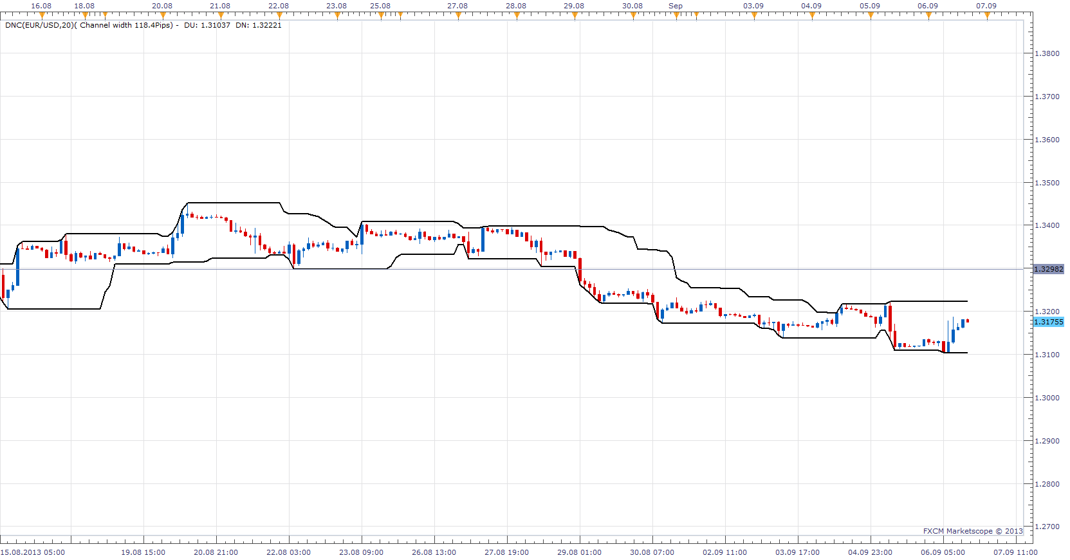Click the 30.08 07:00 time label
The width and height of the screenshot is (1070, 560).
click(652, 552)
